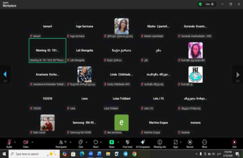Open the View layout menu

point(210,4)
